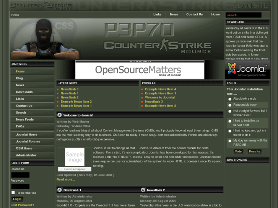Open Contact Us in the Main Menu sidebar
Viewport: 278px width, 208px height.
point(32,106)
